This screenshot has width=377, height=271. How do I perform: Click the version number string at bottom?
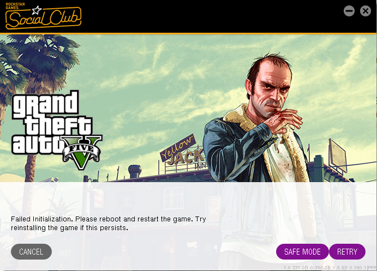(330, 268)
